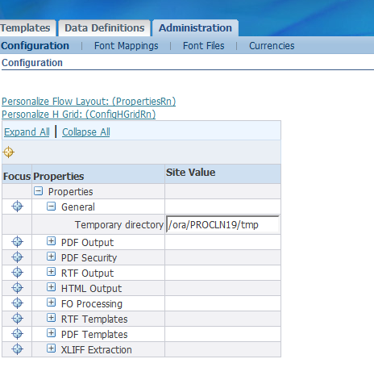Click the RTF Templates row label
Viewport: 374px width, 384px height.
tap(94, 319)
